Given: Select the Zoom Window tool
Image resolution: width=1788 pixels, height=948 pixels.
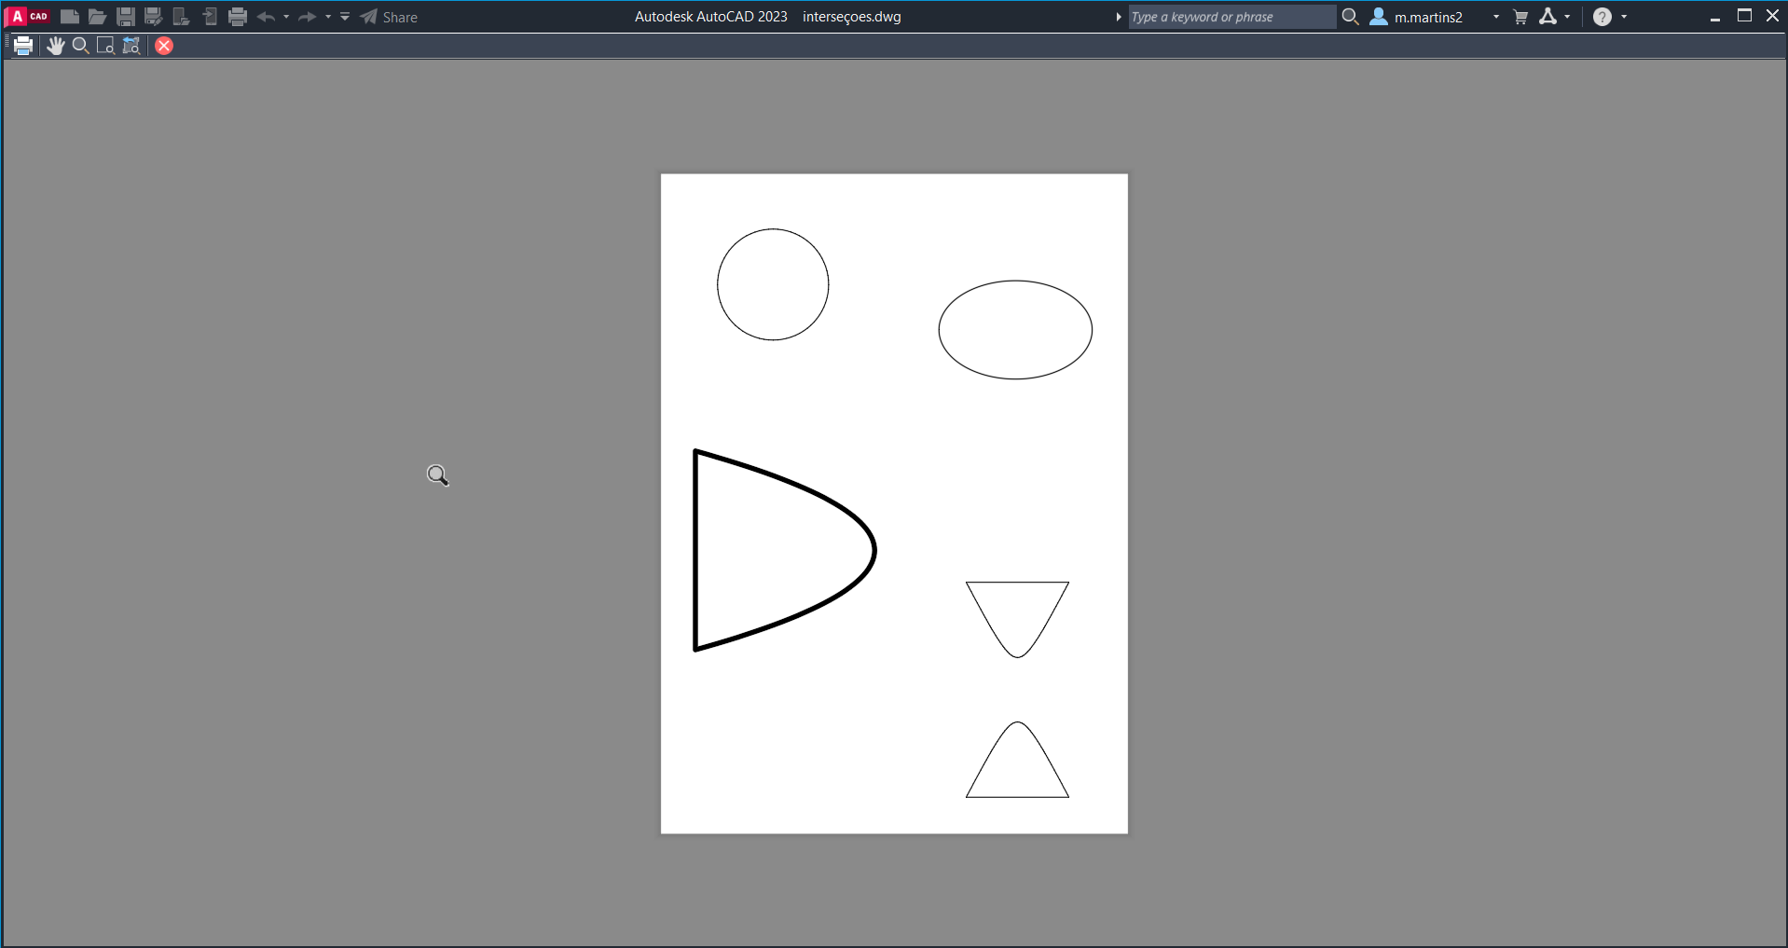Looking at the screenshot, I should [x=105, y=46].
